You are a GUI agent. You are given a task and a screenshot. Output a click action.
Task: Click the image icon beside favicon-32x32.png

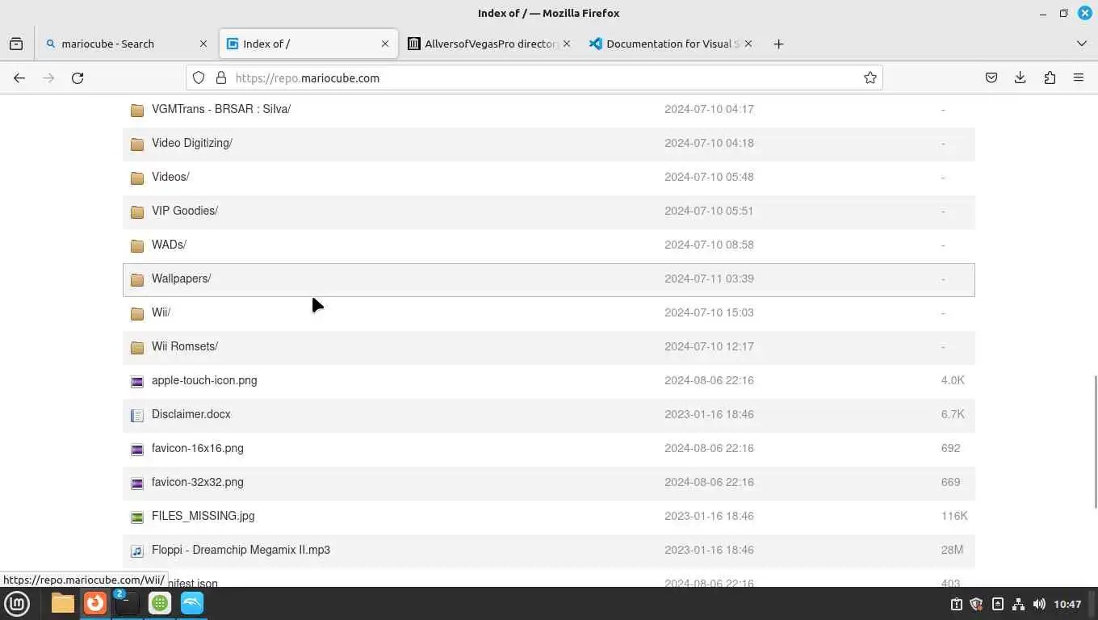137,483
